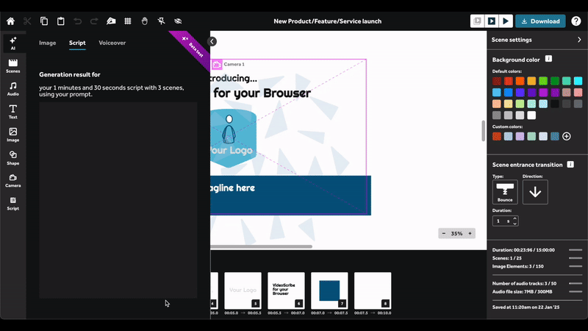
Task: Toggle the hidden-eye visibility icon
Action: pos(178,21)
